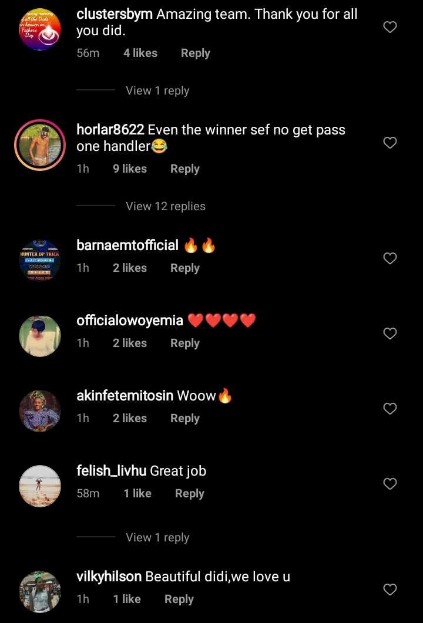
Task: Open barnaemtofficial username profile link
Action: click(127, 245)
